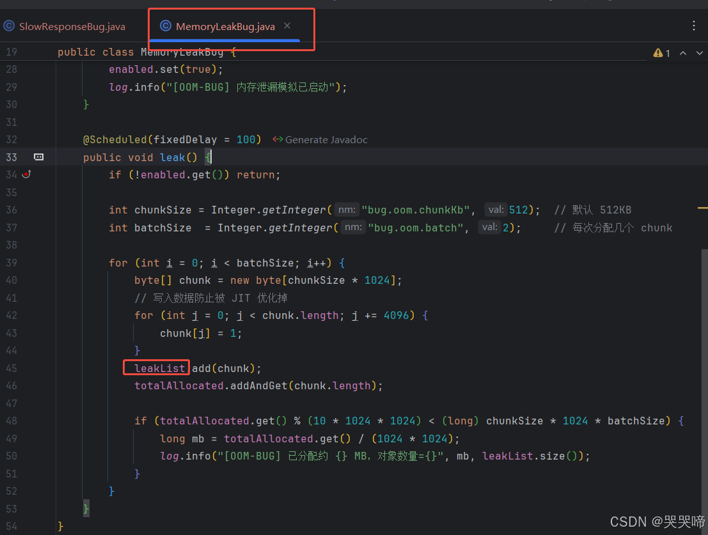708x535 pixels.
Task: Click the class icon of MemoryLeakBug.java tab
Action: 166,26
